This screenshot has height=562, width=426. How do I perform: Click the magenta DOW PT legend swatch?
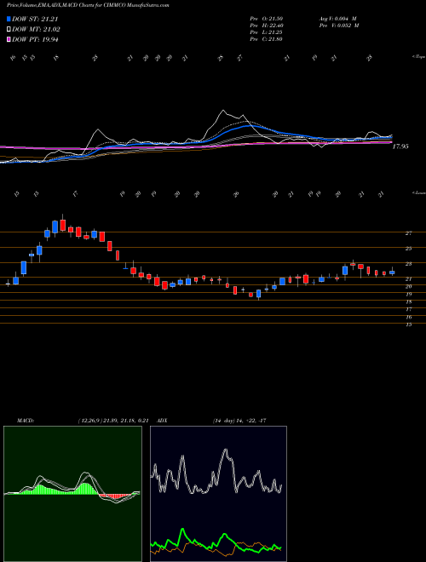pos(9,39)
